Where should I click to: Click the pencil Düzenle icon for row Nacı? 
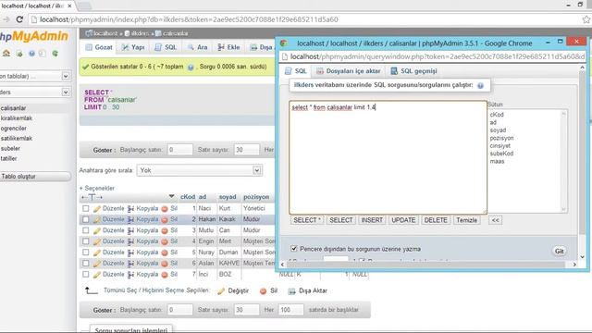(97, 209)
